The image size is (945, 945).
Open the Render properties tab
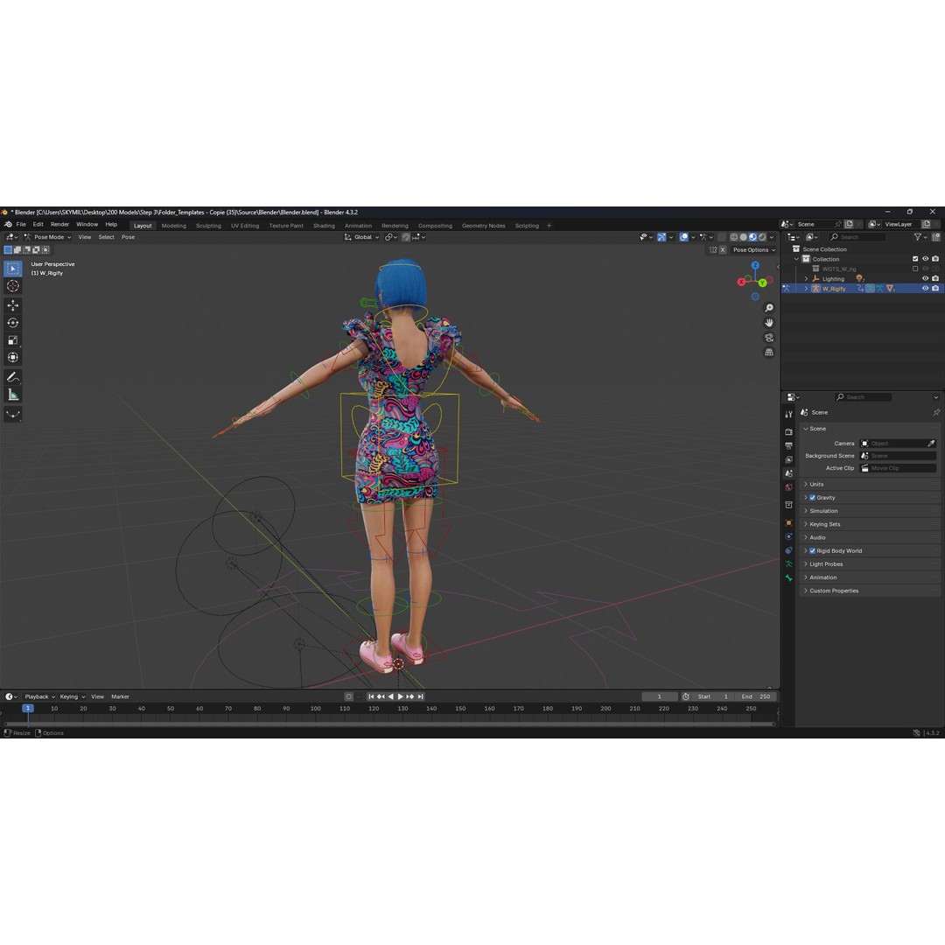[788, 431]
